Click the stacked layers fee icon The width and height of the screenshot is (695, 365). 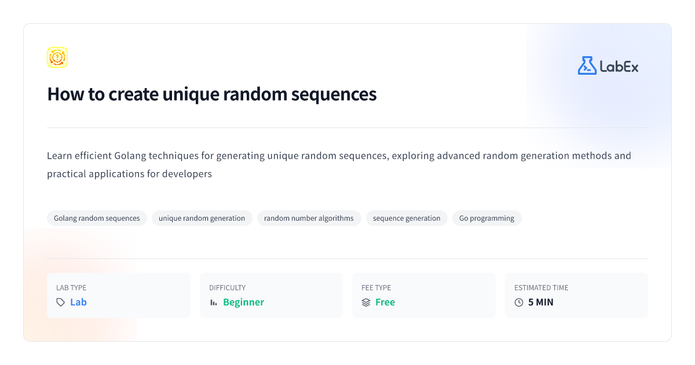(366, 302)
